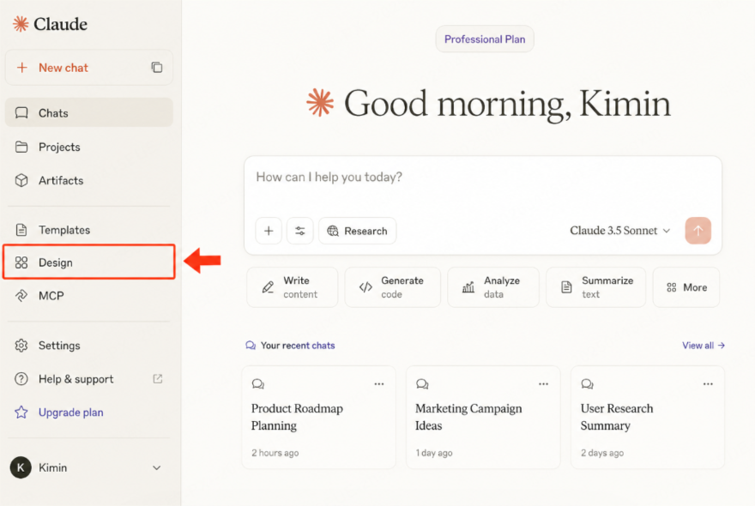Image resolution: width=755 pixels, height=506 pixels.
Task: Enable Research mode button
Action: (x=357, y=231)
